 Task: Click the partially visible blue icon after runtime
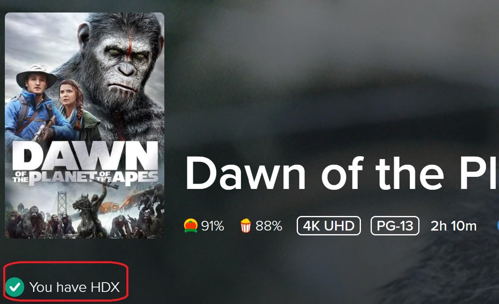pos(497,226)
